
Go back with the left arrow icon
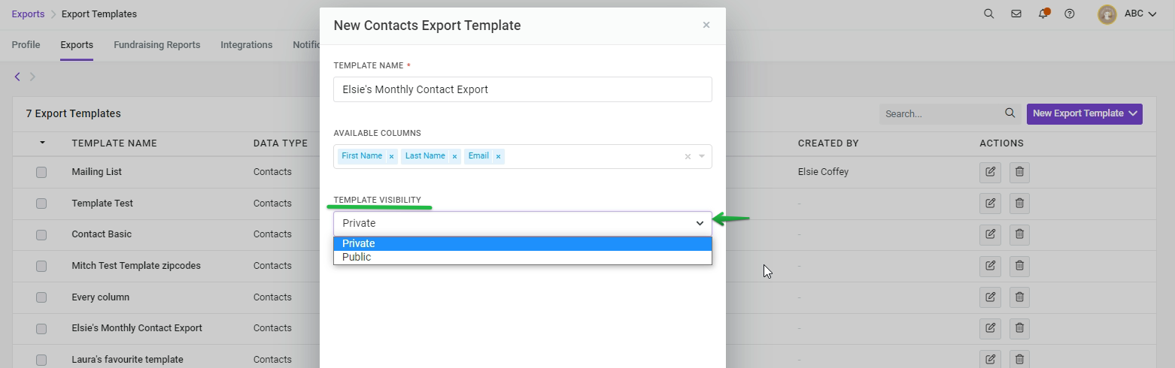click(17, 77)
